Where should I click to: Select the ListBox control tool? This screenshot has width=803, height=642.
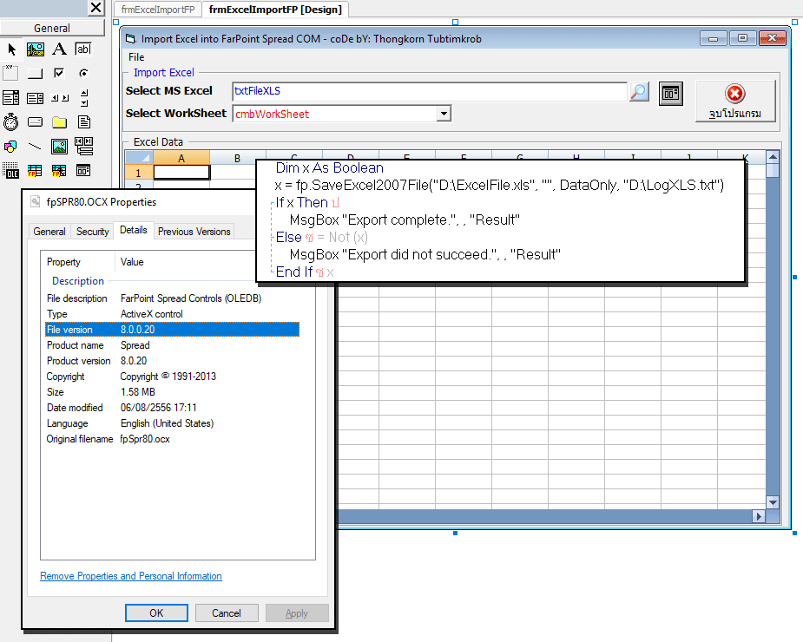point(35,98)
